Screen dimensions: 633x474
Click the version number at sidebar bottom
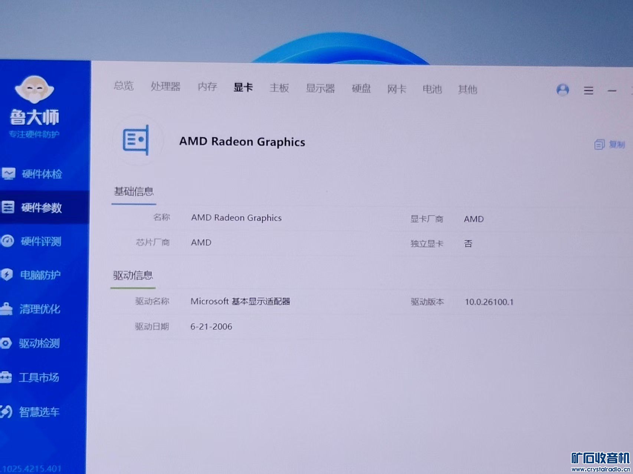click(x=31, y=468)
